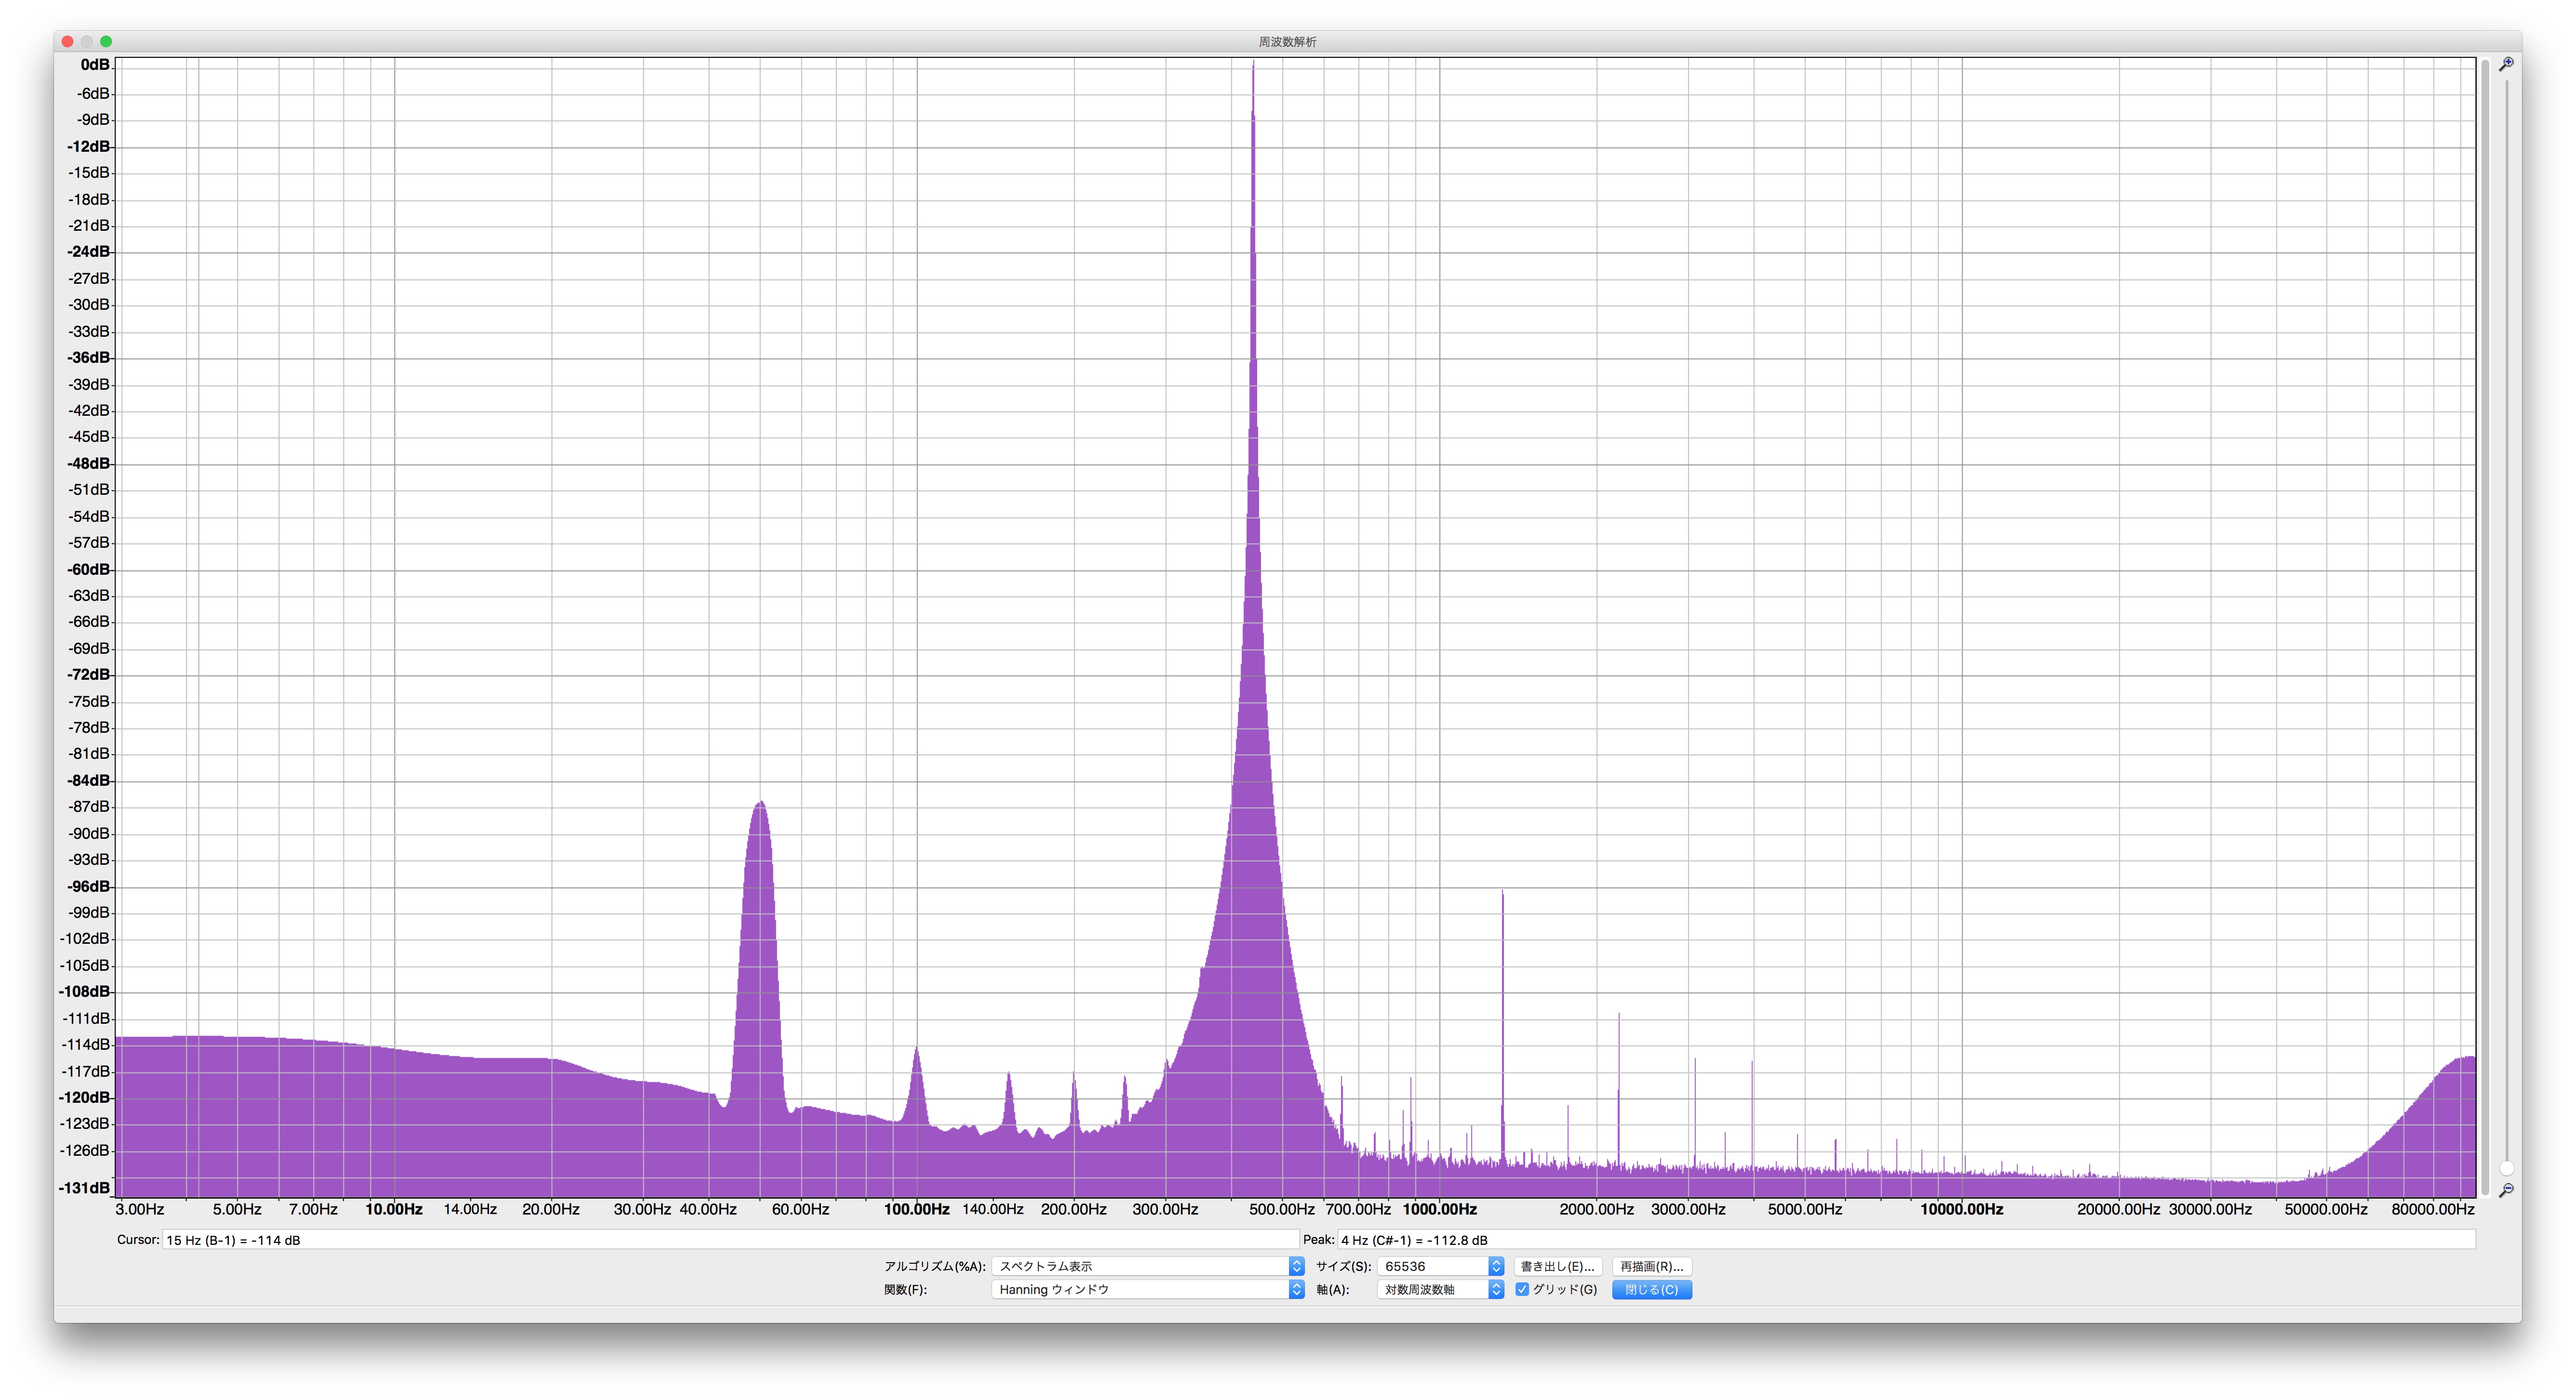Click the 10000.00Hz axis label

coord(1961,1209)
